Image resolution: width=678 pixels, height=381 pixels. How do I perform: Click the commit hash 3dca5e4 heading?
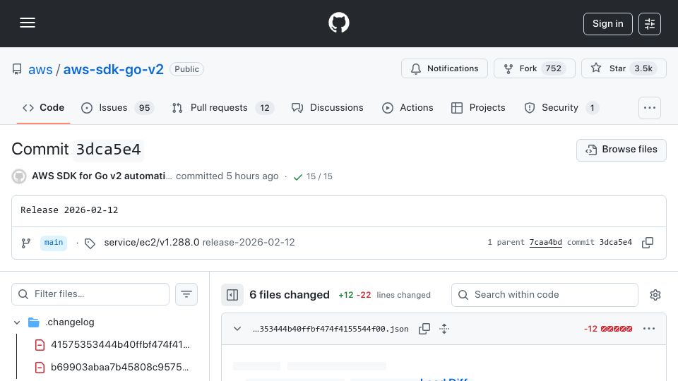[x=108, y=150]
